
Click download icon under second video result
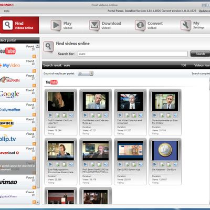(92, 115)
